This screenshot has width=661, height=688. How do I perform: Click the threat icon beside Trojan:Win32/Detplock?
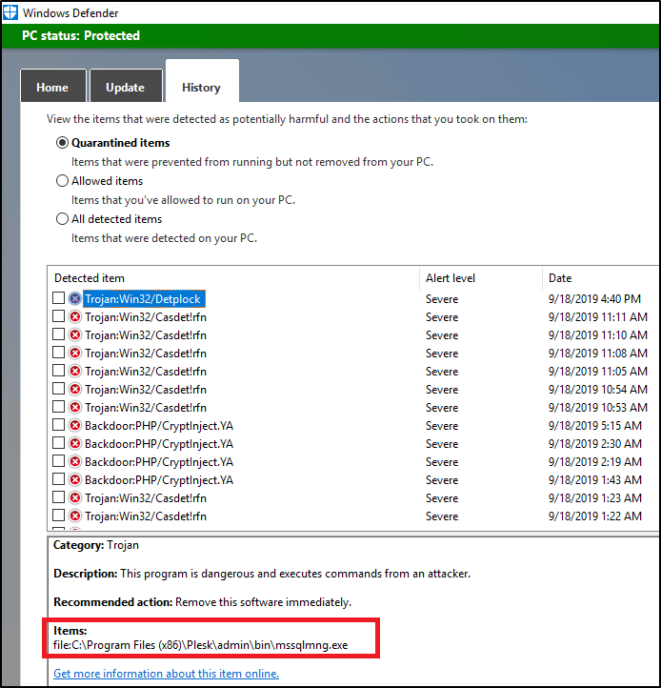click(x=75, y=299)
